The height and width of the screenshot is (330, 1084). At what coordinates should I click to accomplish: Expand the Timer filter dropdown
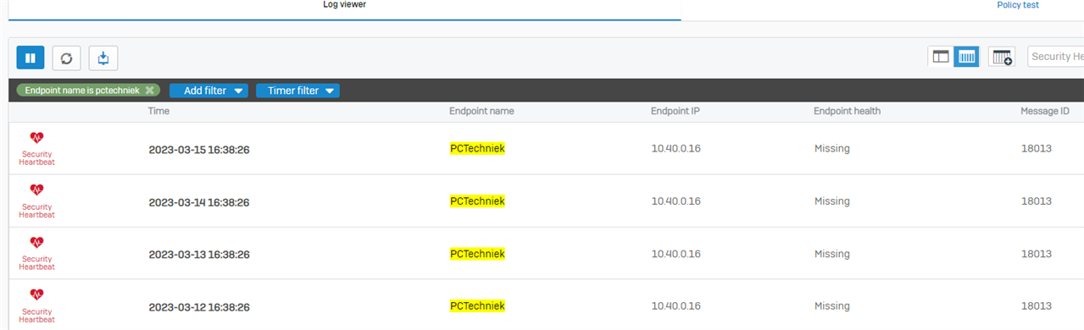tap(297, 91)
